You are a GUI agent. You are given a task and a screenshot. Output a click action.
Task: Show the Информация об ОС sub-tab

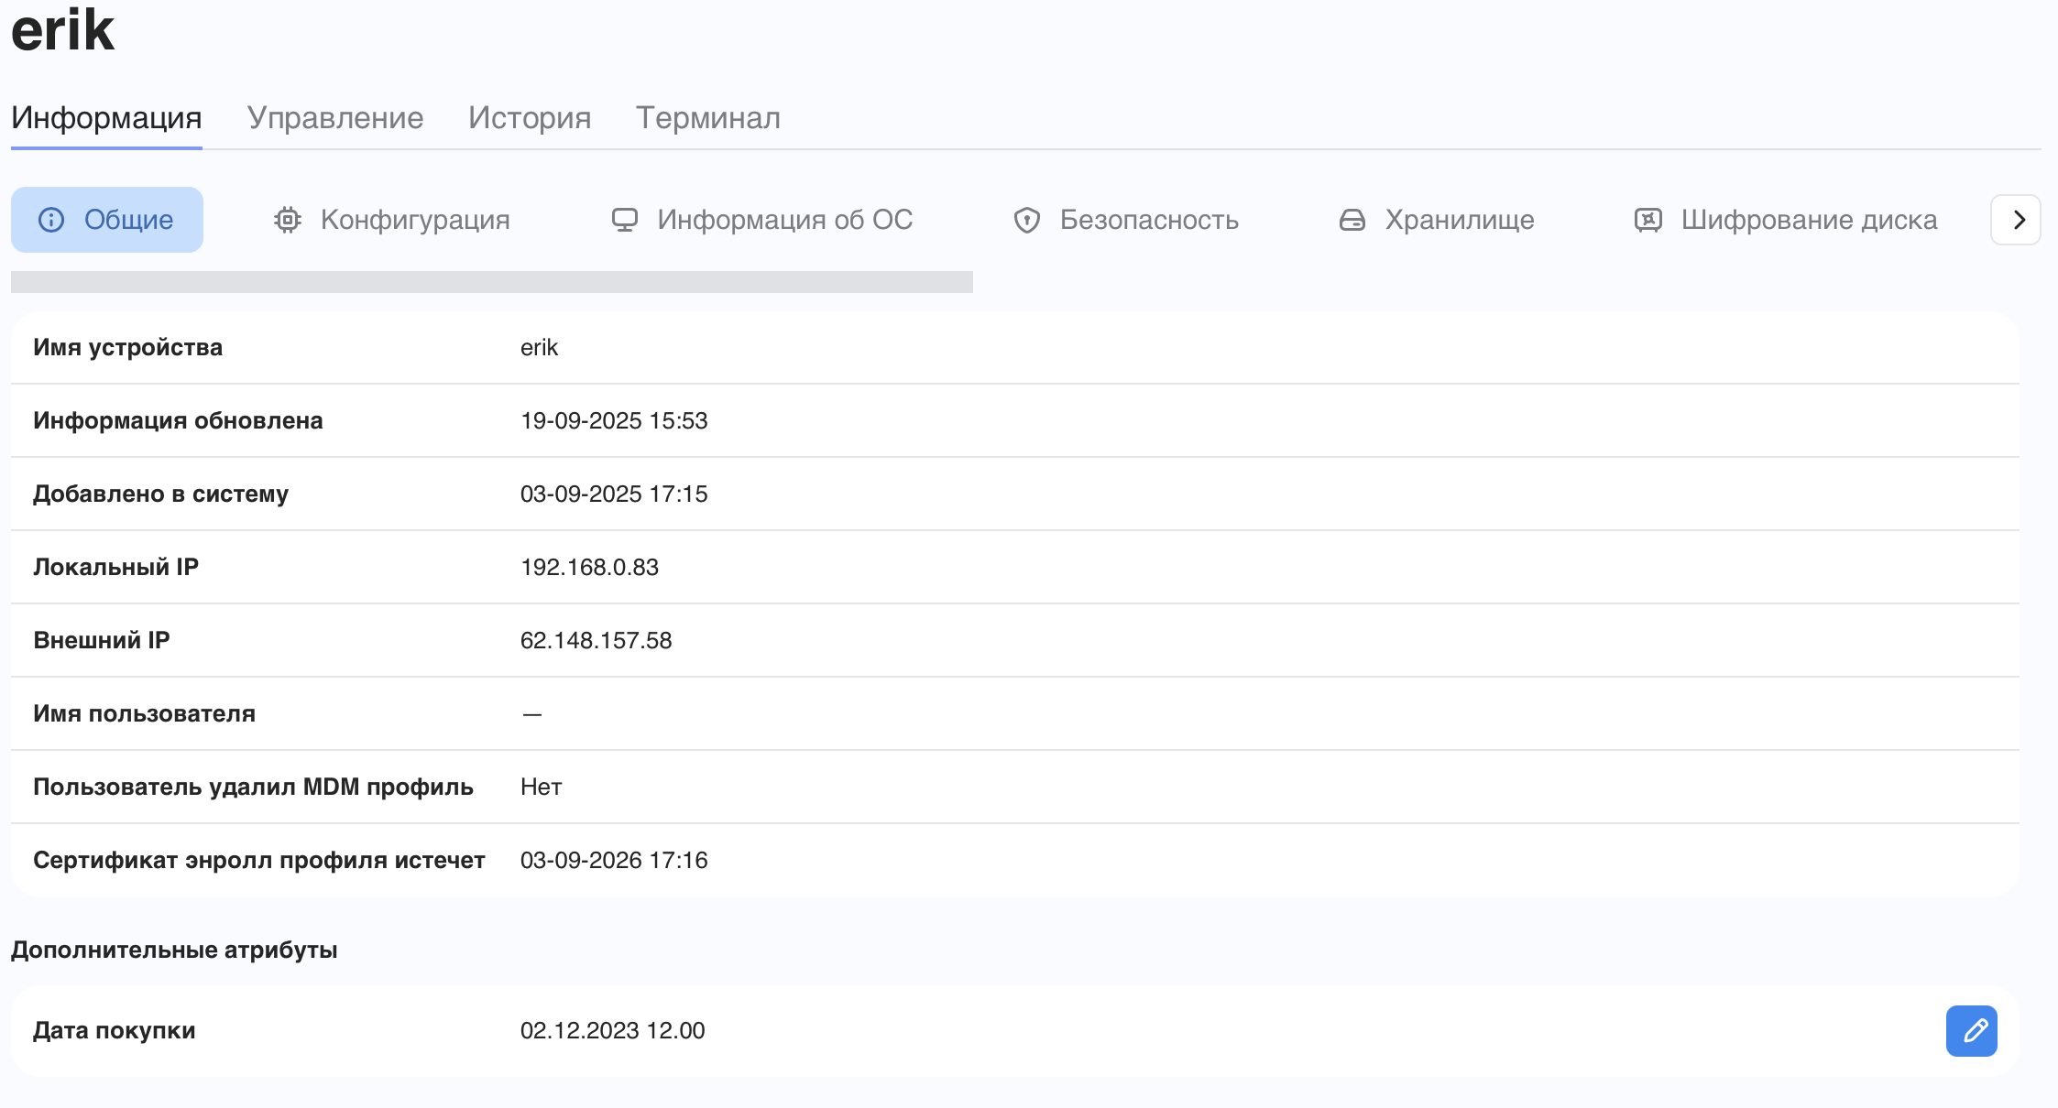761,220
